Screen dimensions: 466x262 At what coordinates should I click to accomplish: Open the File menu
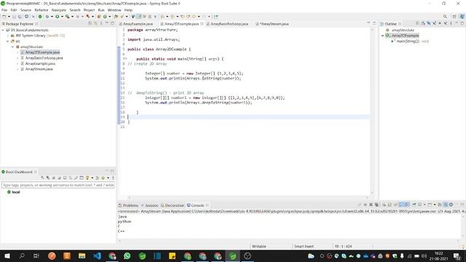tap(4, 10)
